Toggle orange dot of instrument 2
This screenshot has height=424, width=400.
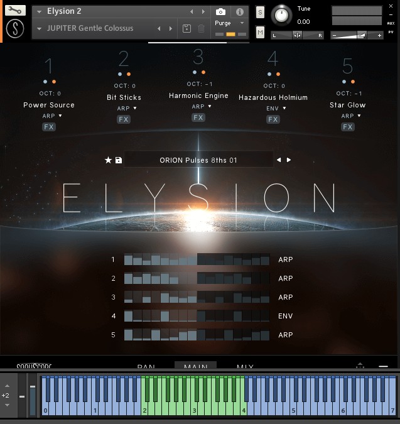129,74
